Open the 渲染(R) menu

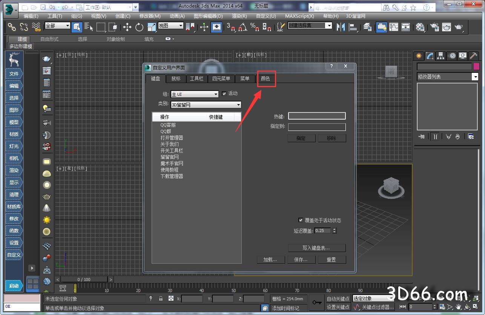[x=239, y=16]
